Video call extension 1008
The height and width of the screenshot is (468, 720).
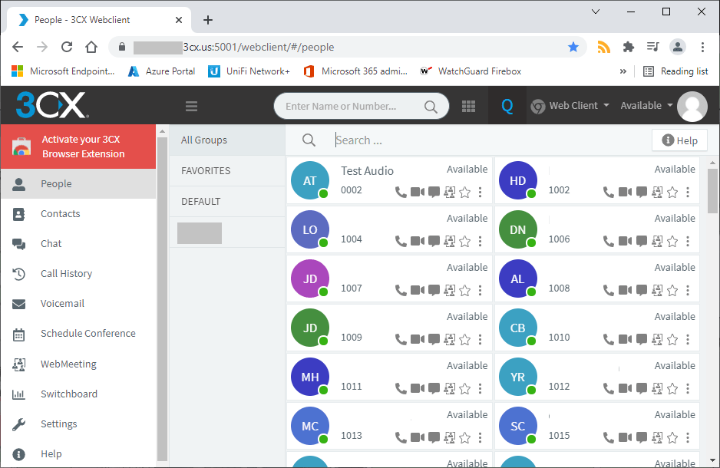pyautogui.click(x=625, y=290)
